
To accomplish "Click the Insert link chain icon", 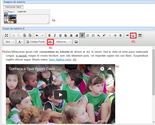I will 127,35.
